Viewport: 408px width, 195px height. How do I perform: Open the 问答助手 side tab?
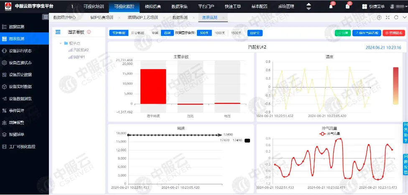tap(405, 132)
